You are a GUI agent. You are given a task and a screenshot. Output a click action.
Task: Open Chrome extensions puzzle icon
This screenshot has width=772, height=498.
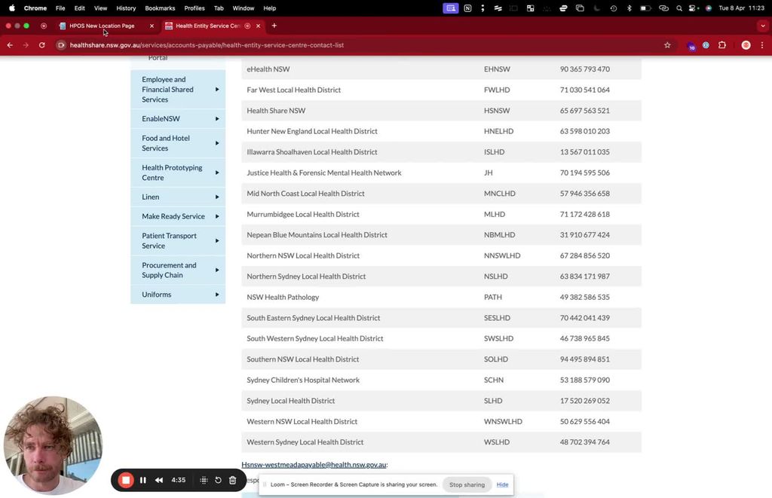pyautogui.click(x=721, y=45)
